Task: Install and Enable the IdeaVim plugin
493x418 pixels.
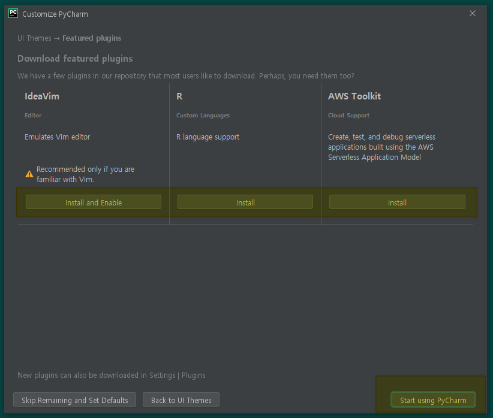Action: [x=94, y=202]
